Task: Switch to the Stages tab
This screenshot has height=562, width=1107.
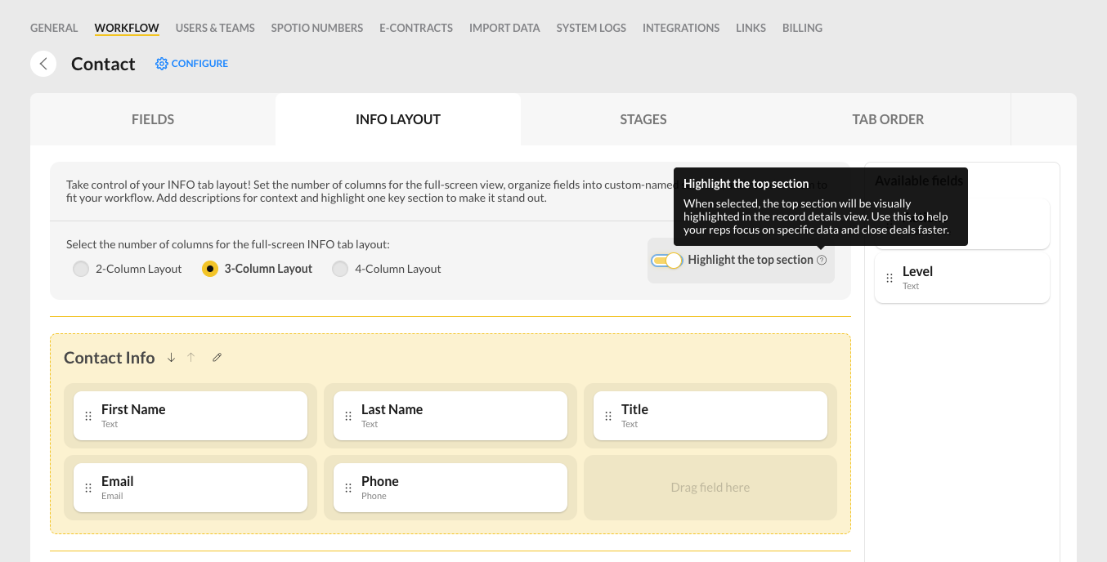Action: pyautogui.click(x=643, y=119)
